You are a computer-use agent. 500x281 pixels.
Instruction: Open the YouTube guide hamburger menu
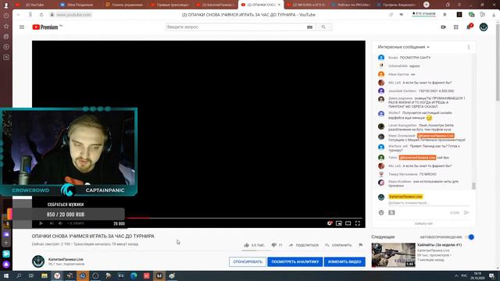22,27
